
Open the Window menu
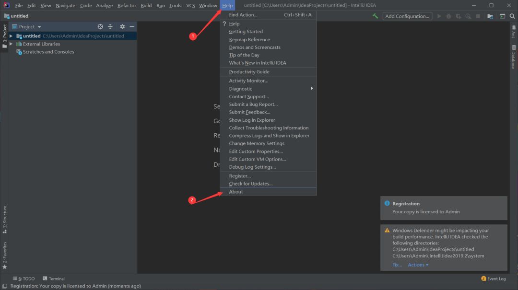click(208, 5)
